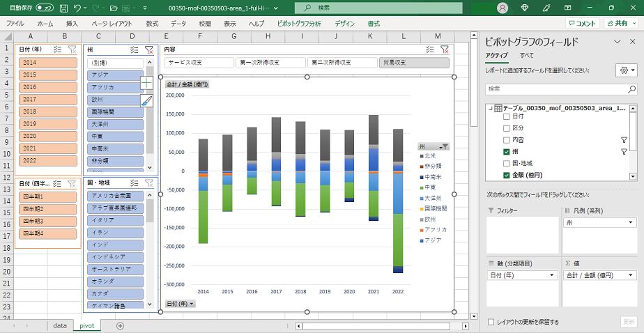This screenshot has height=333, width=644.
Task: Enable the defer layout update checkbox
Action: (x=492, y=322)
